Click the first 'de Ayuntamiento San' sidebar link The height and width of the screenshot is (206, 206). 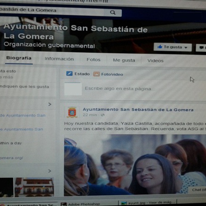[x=23, y=115]
